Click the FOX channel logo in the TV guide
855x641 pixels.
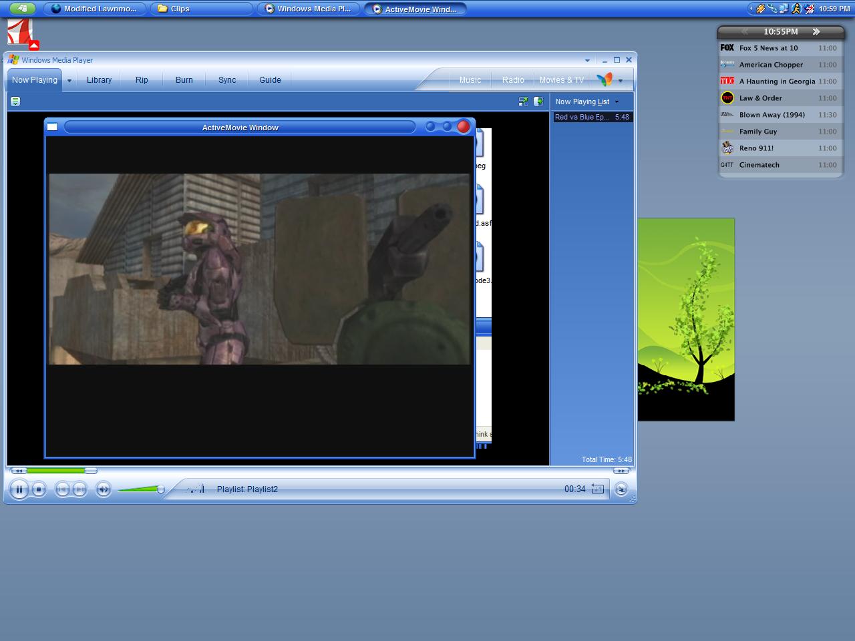(727, 47)
